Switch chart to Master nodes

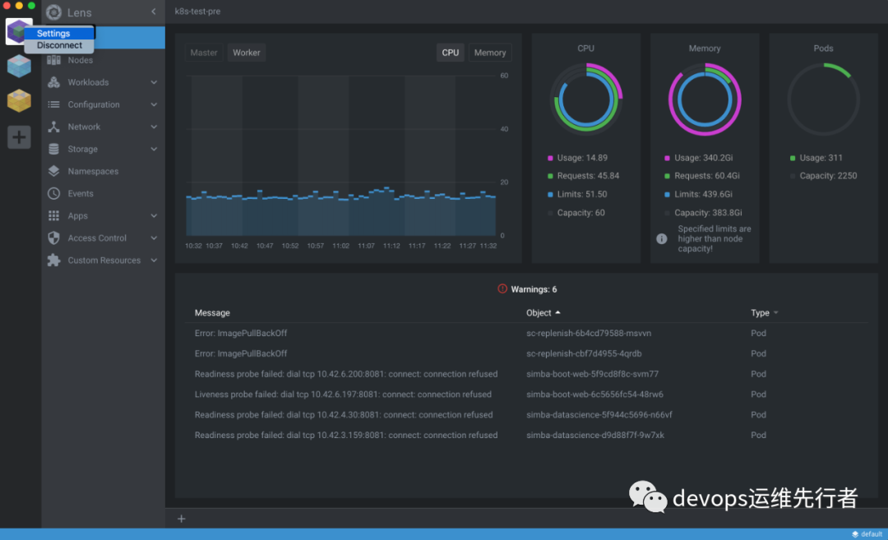pos(204,53)
